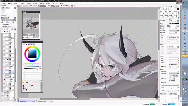Click the dark red swatch in palette

[x=32, y=85]
